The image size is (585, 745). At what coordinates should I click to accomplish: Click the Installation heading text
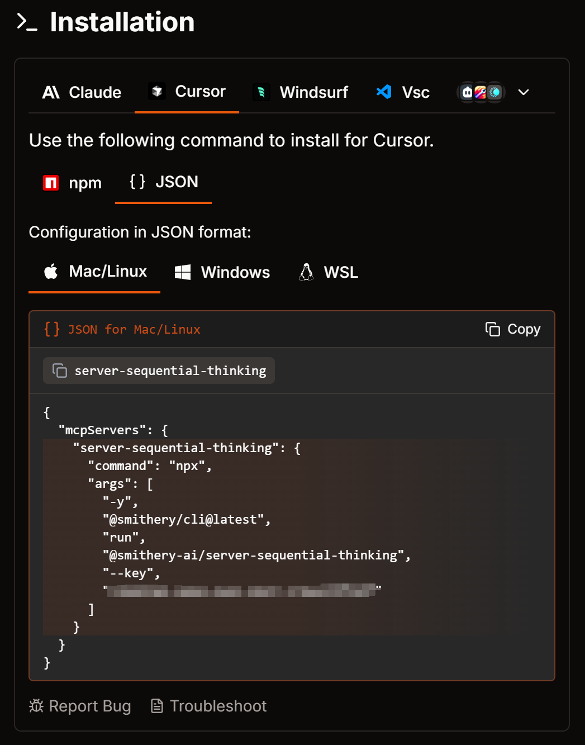click(122, 22)
